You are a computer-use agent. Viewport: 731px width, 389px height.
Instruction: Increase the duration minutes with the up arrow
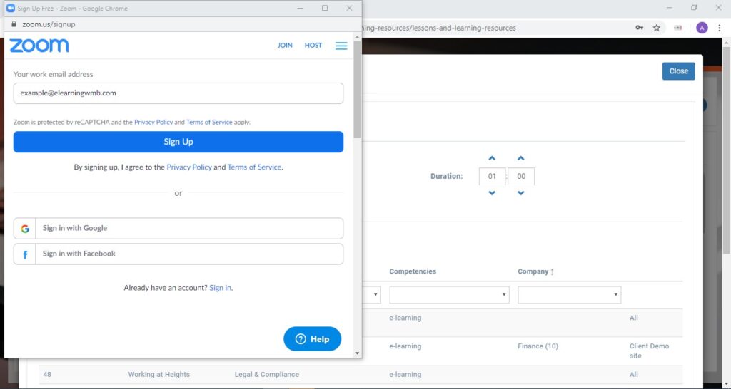click(x=520, y=159)
